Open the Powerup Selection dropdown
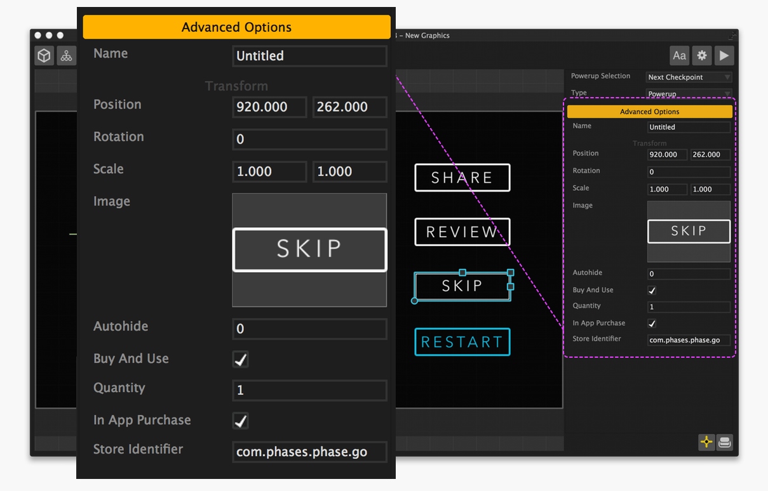This screenshot has height=491, width=768. (x=689, y=77)
